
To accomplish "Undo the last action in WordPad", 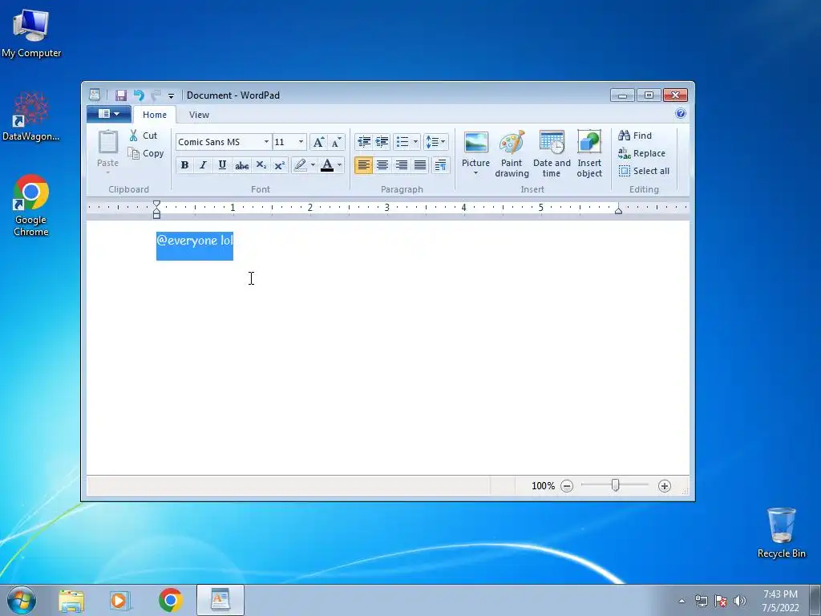I will click(x=139, y=95).
